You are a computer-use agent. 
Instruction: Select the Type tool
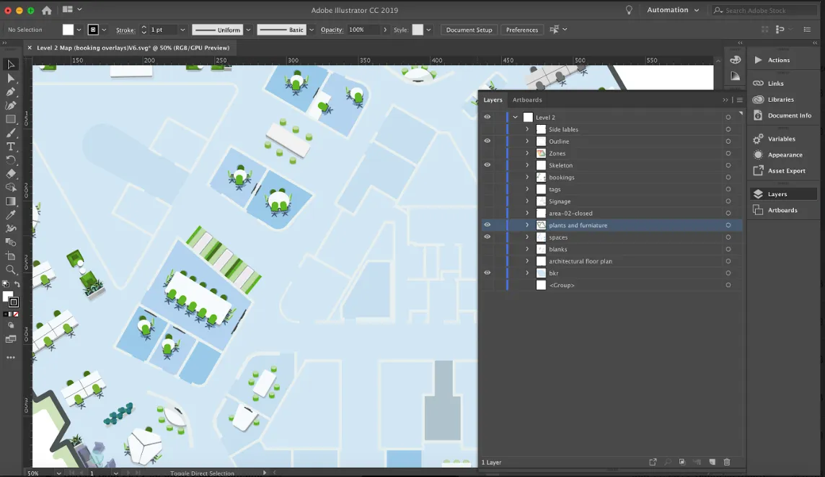pyautogui.click(x=11, y=146)
